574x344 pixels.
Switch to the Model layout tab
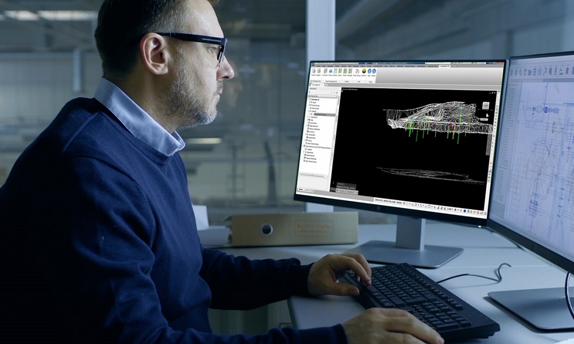point(301,189)
